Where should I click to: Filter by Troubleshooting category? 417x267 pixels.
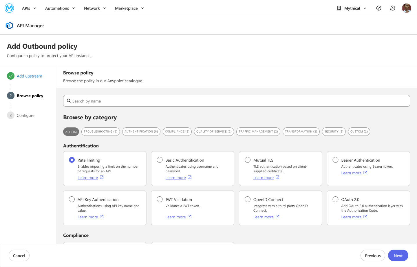click(100, 131)
